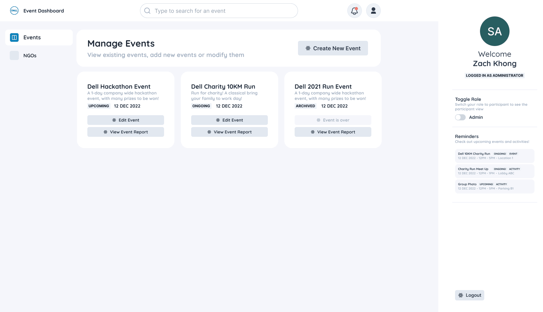Select the Dell 2021 Run Event title
The height and width of the screenshot is (312, 543).
click(323, 87)
